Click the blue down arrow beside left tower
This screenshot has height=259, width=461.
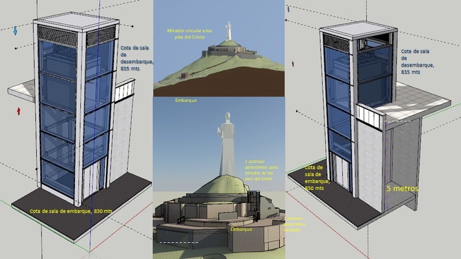click(16, 31)
